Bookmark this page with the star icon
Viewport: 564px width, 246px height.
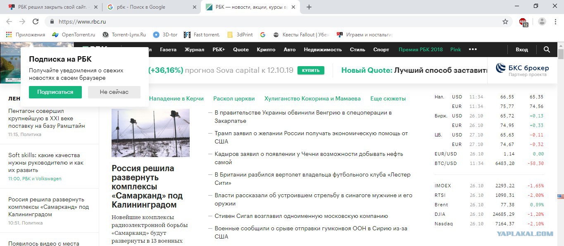click(x=505, y=21)
